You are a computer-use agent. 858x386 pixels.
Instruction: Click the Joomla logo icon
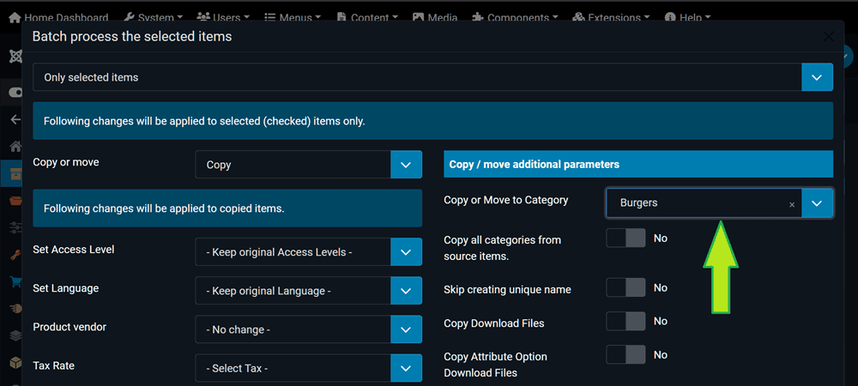pyautogui.click(x=15, y=57)
